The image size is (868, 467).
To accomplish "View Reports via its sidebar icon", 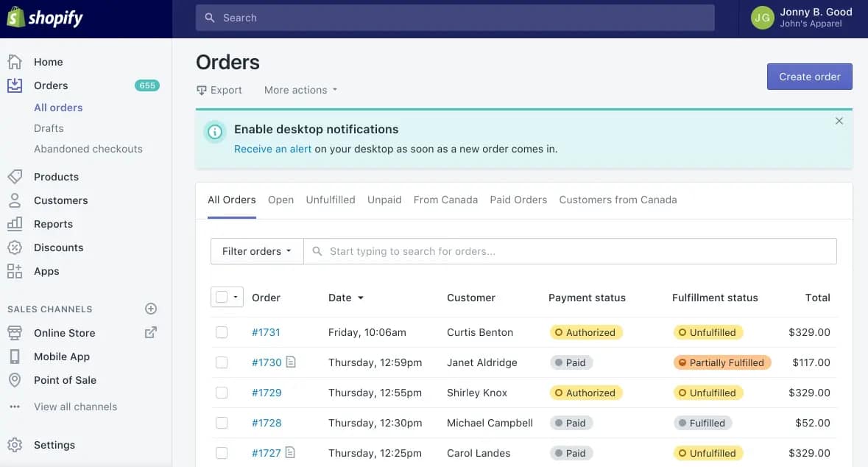I will point(16,224).
